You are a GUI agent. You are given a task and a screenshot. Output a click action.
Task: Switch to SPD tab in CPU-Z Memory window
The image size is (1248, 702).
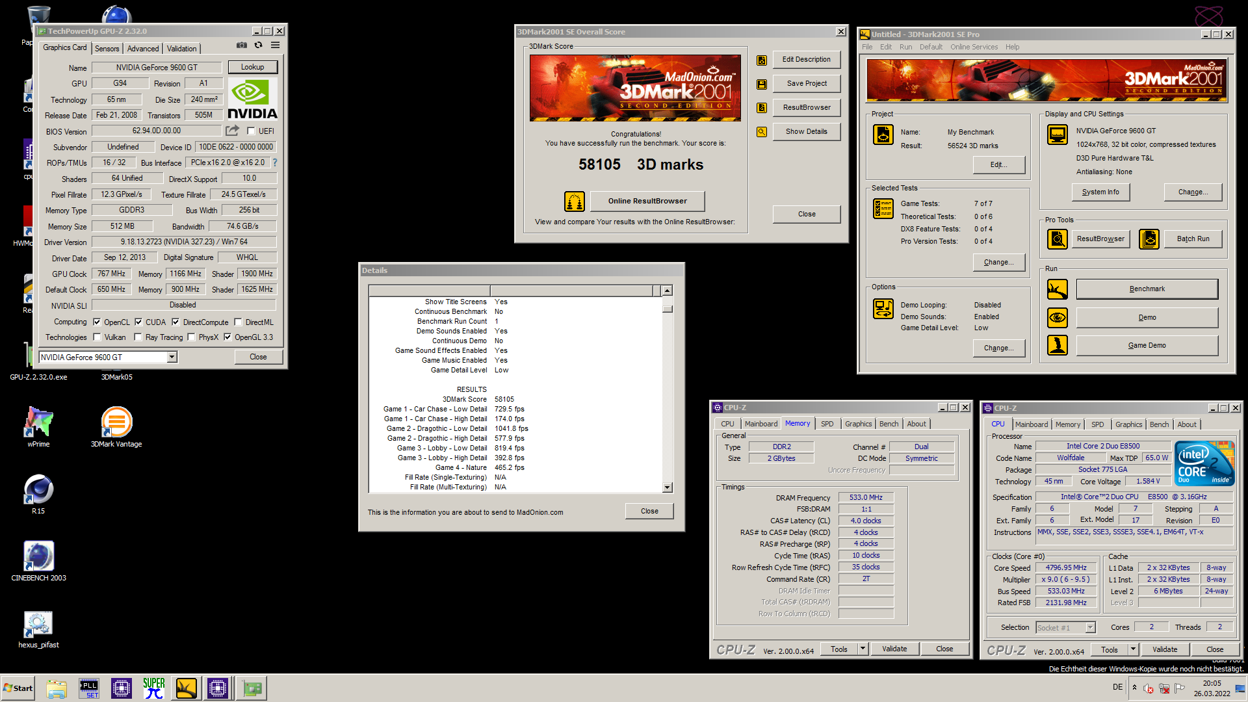(827, 424)
